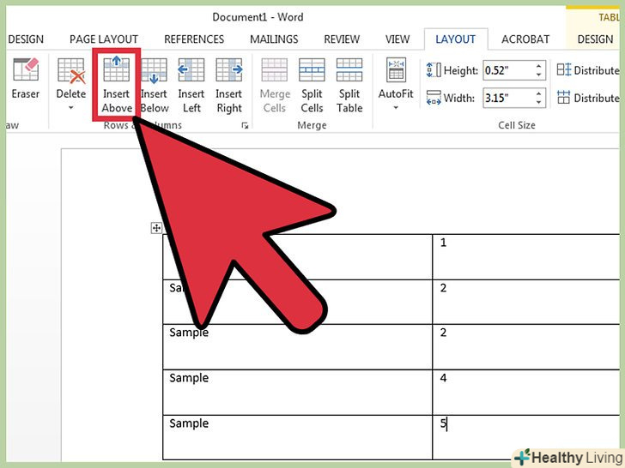Click the Merge Cells button
Screen dimensions: 625x468
pos(275,85)
